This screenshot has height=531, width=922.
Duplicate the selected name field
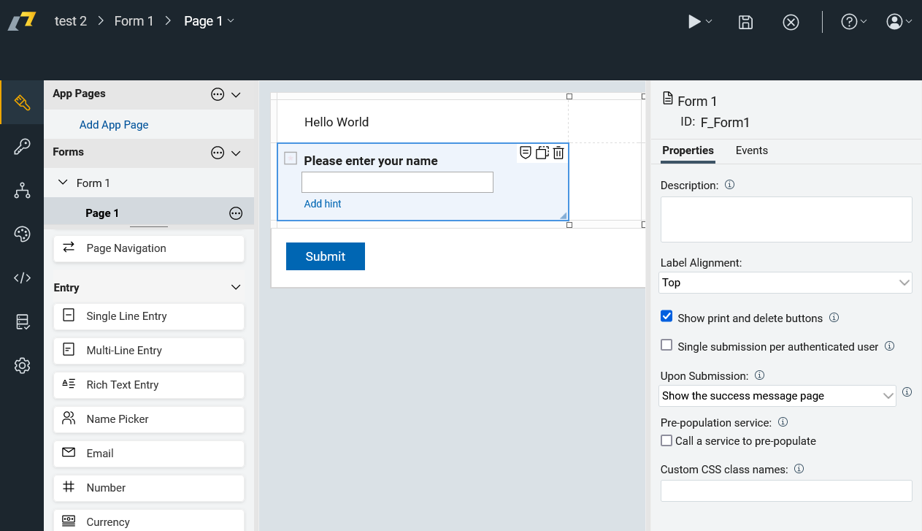[x=542, y=153]
